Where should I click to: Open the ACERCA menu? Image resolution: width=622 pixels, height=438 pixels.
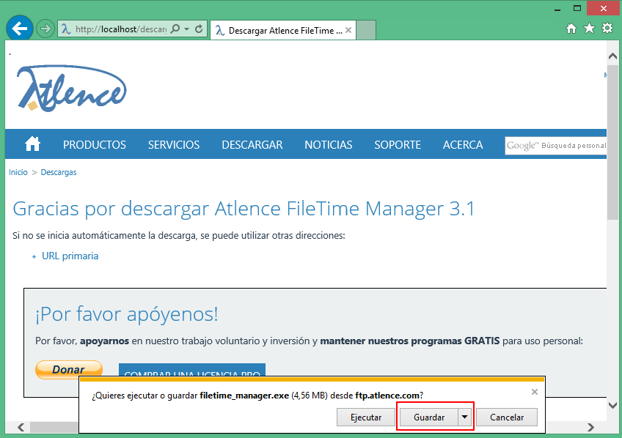pyautogui.click(x=463, y=144)
